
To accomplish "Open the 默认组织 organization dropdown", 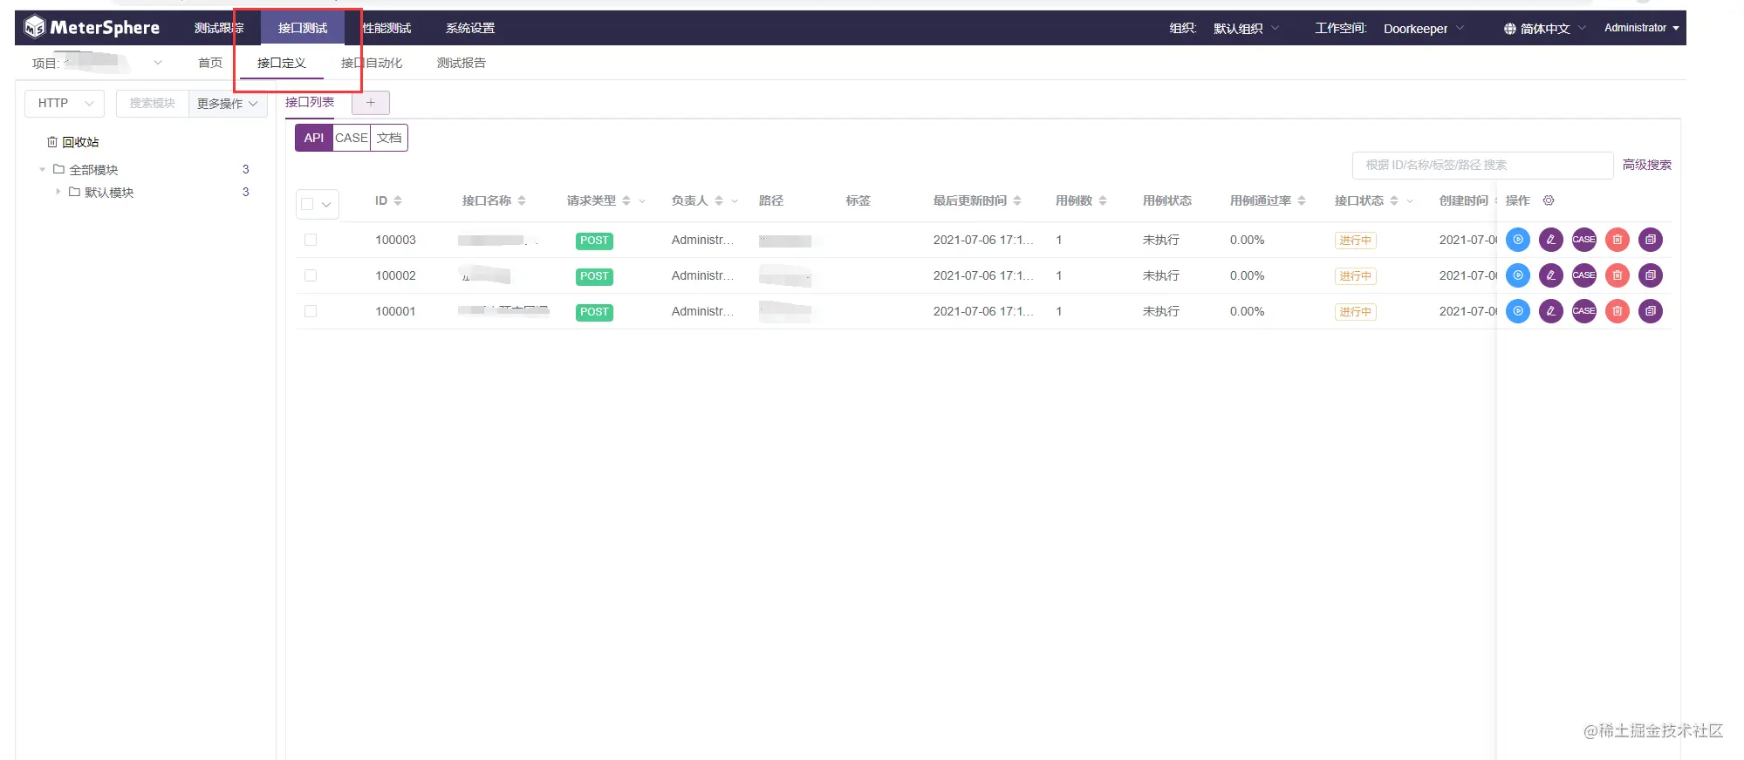I will click(1247, 29).
